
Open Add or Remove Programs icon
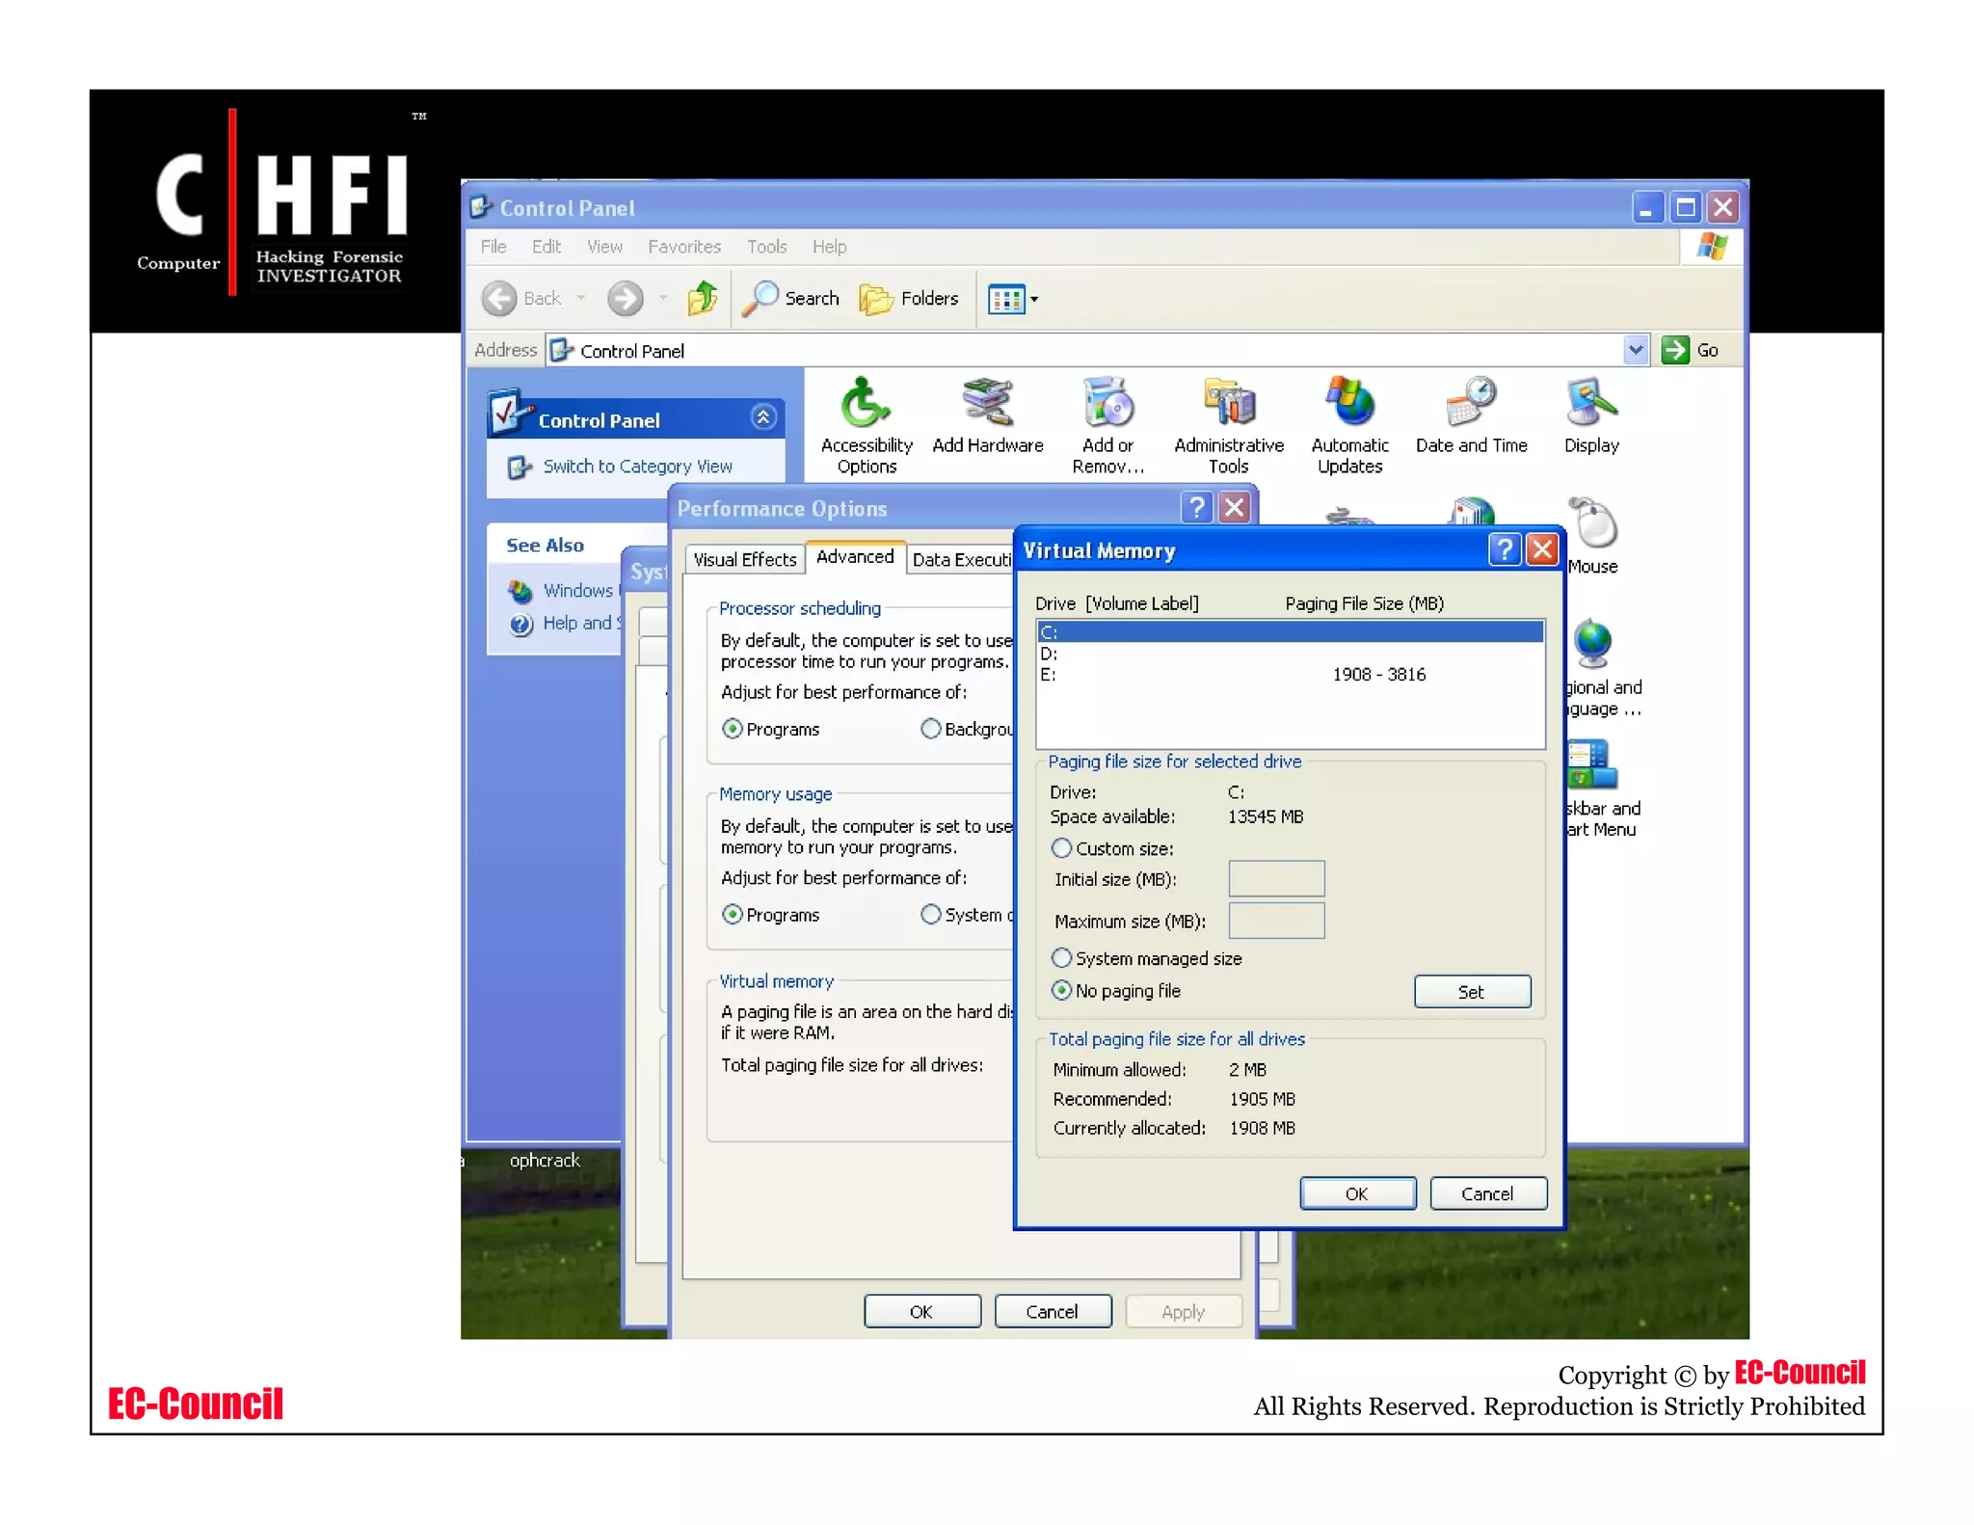pos(1107,406)
